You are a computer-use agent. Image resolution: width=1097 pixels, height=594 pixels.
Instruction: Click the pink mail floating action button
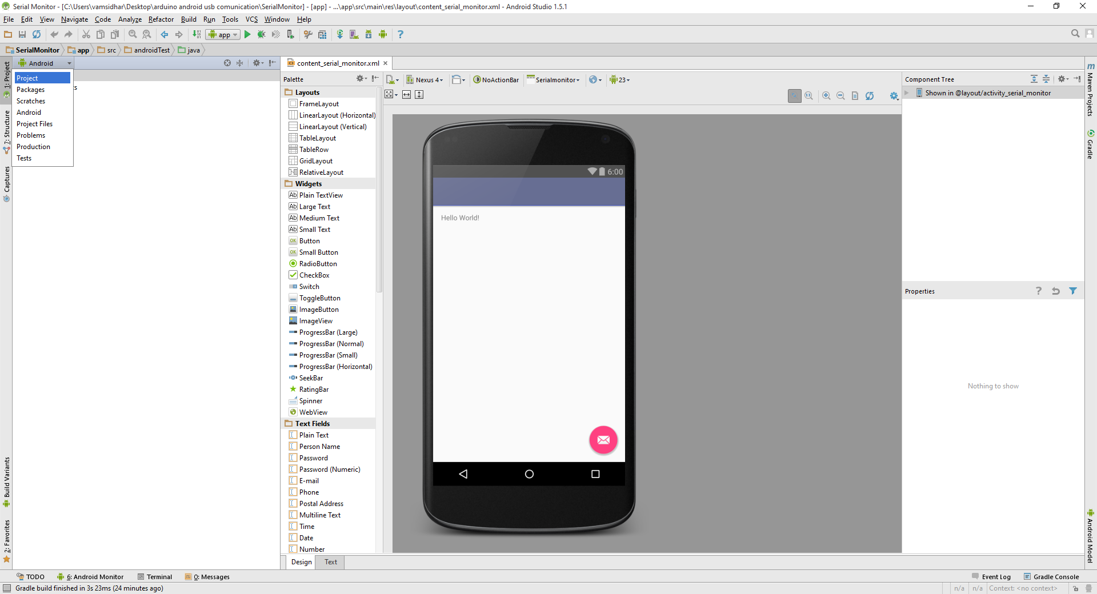click(603, 440)
